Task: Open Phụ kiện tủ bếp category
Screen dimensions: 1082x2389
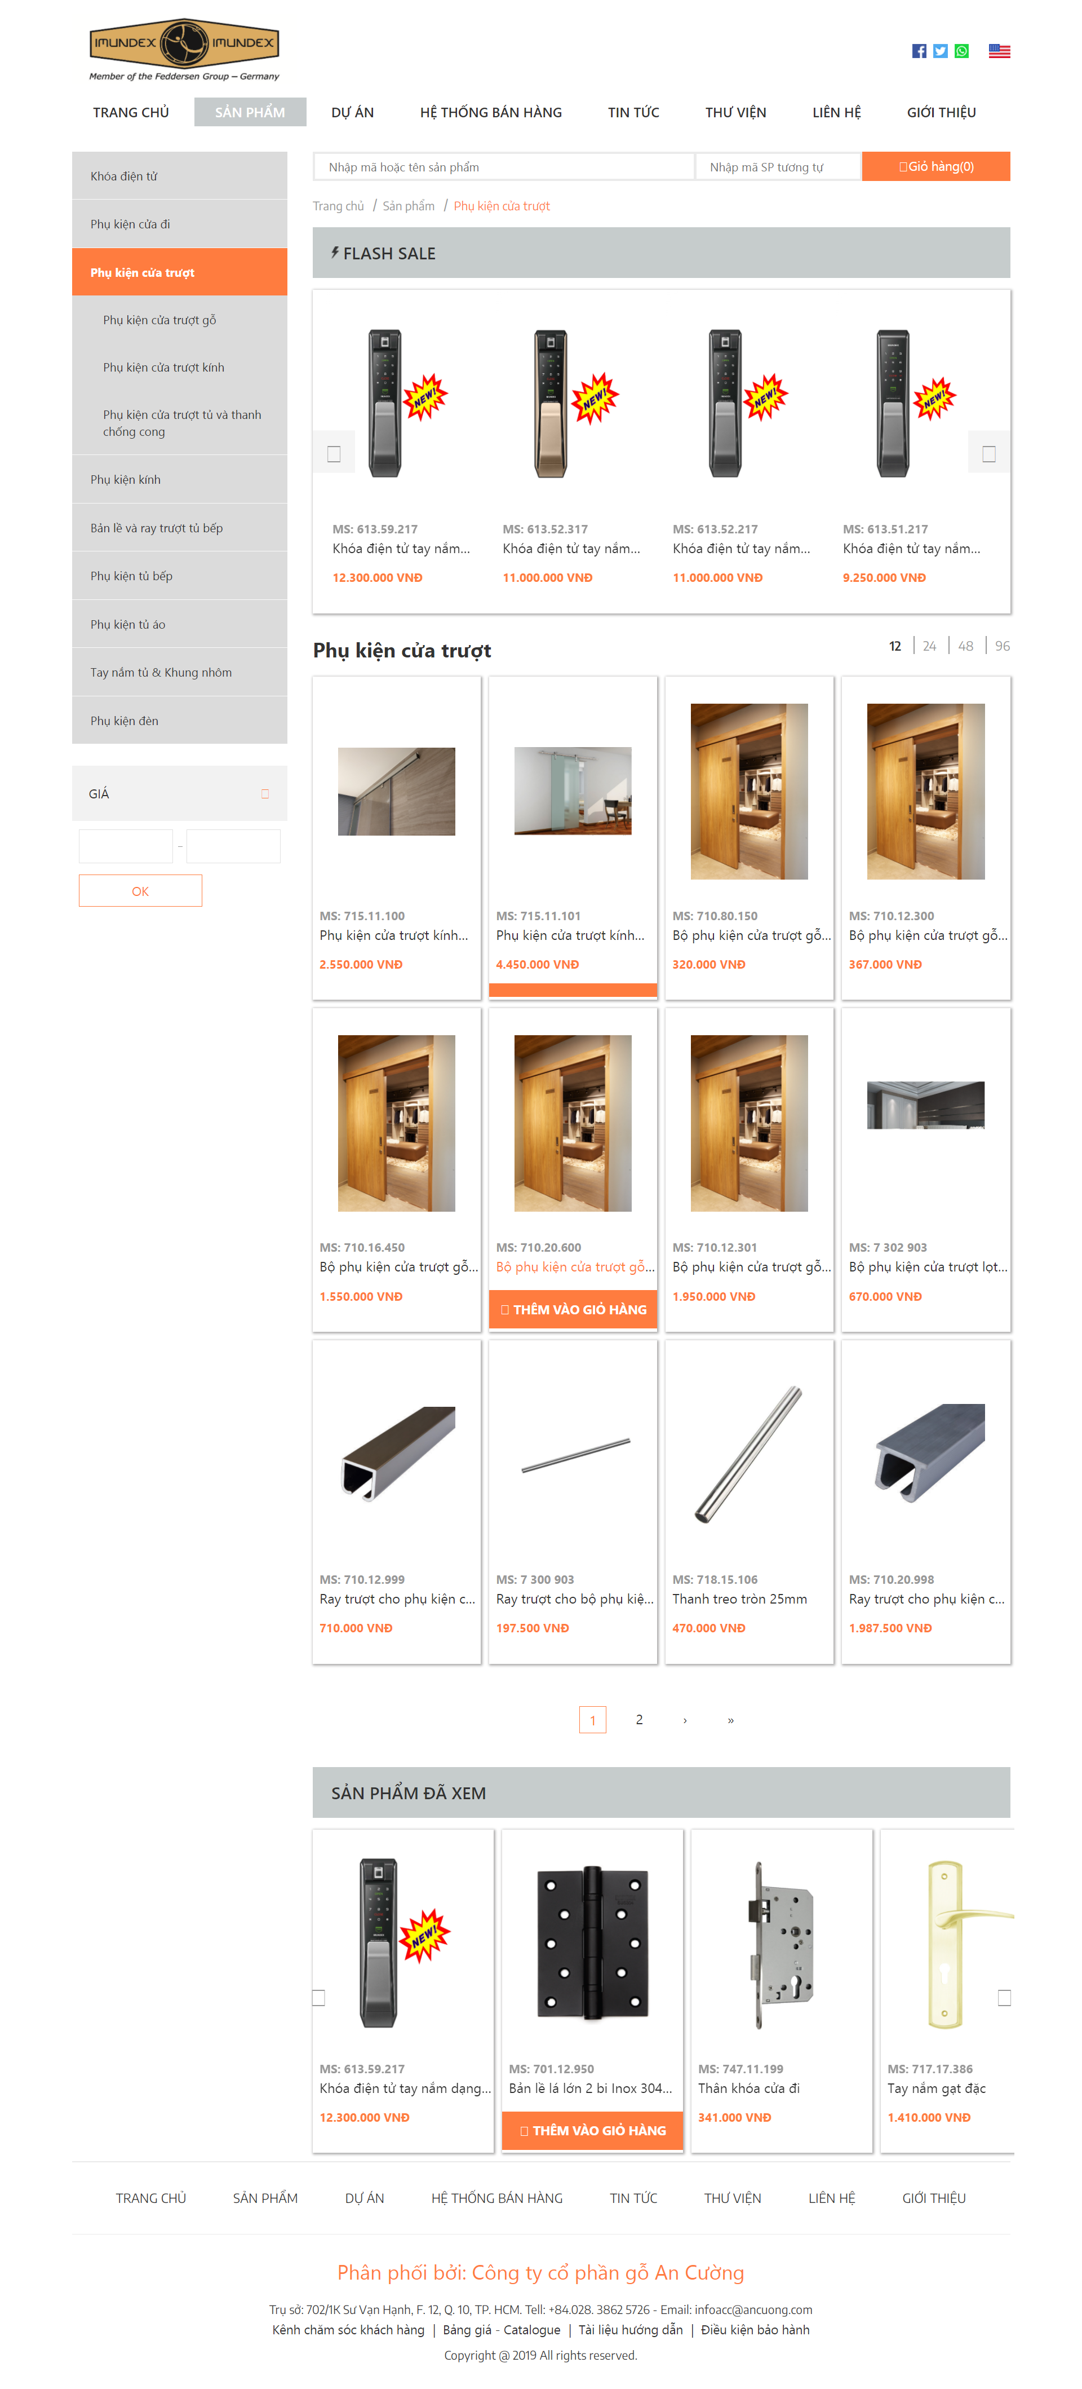Action: tap(132, 576)
